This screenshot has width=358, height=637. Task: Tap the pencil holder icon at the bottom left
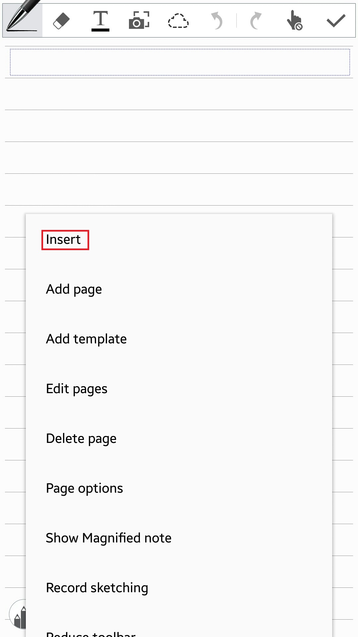coord(18,614)
